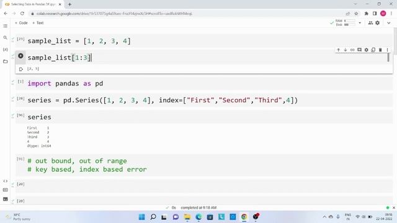Screen dimensions: 397x223
Task: Open Chrome extensions puzzle icon
Action: (x=366, y=14)
